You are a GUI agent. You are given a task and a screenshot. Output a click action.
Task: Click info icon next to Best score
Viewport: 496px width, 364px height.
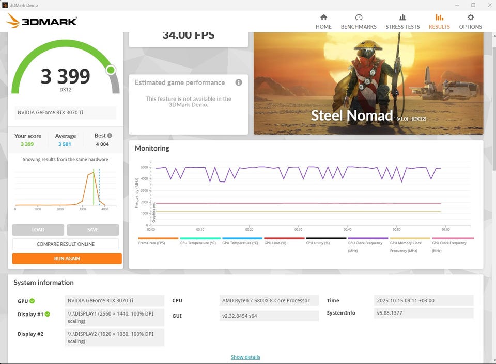[x=110, y=136]
